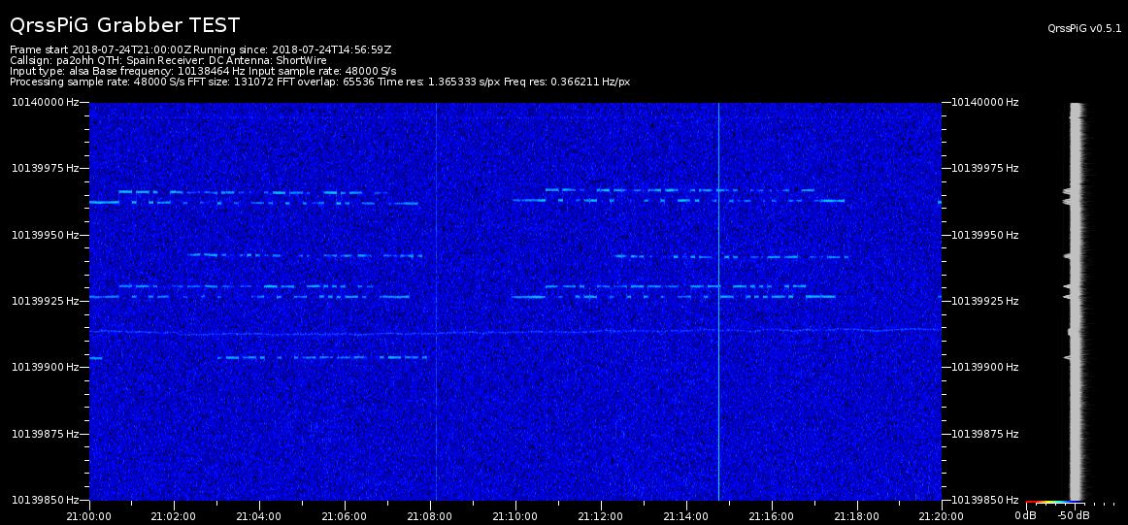Click the left-axis "10139975 Hz" label
The image size is (1128, 525).
click(44, 168)
